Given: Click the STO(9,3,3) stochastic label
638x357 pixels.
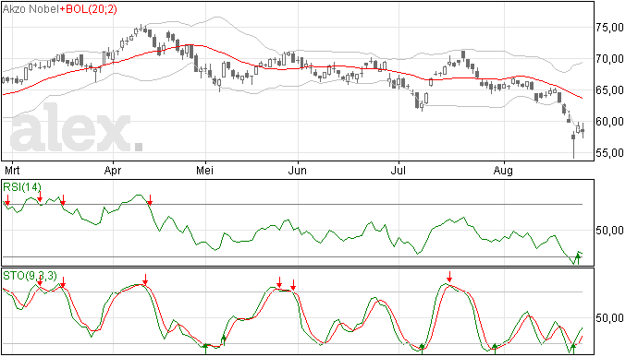Looking at the screenshot, I should coord(30,276).
